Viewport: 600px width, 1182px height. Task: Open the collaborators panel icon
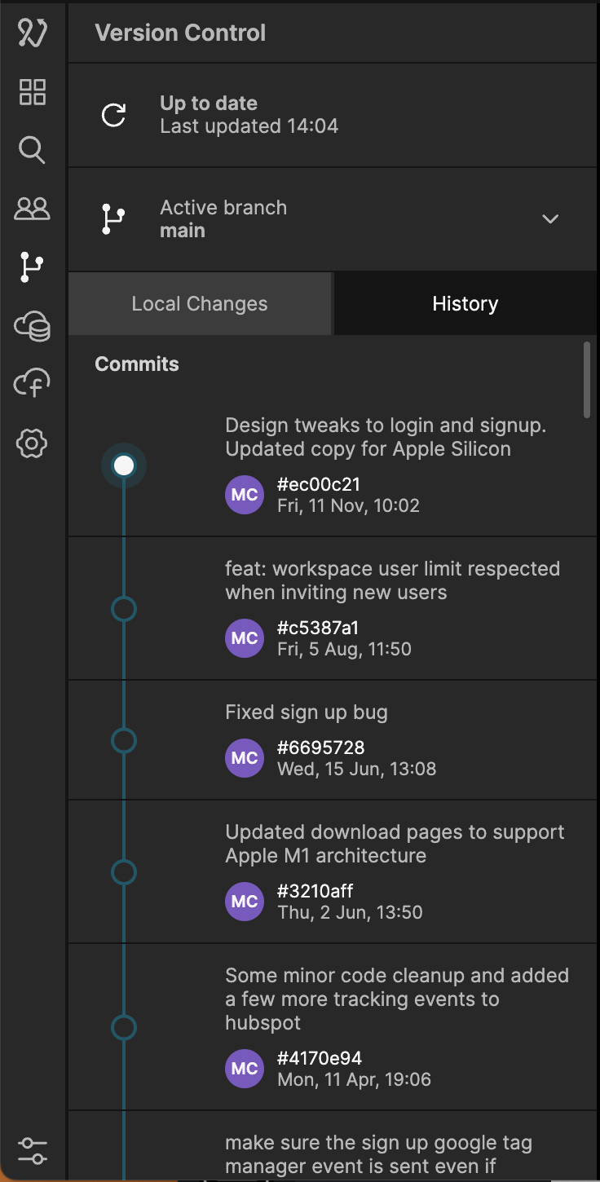click(x=33, y=209)
